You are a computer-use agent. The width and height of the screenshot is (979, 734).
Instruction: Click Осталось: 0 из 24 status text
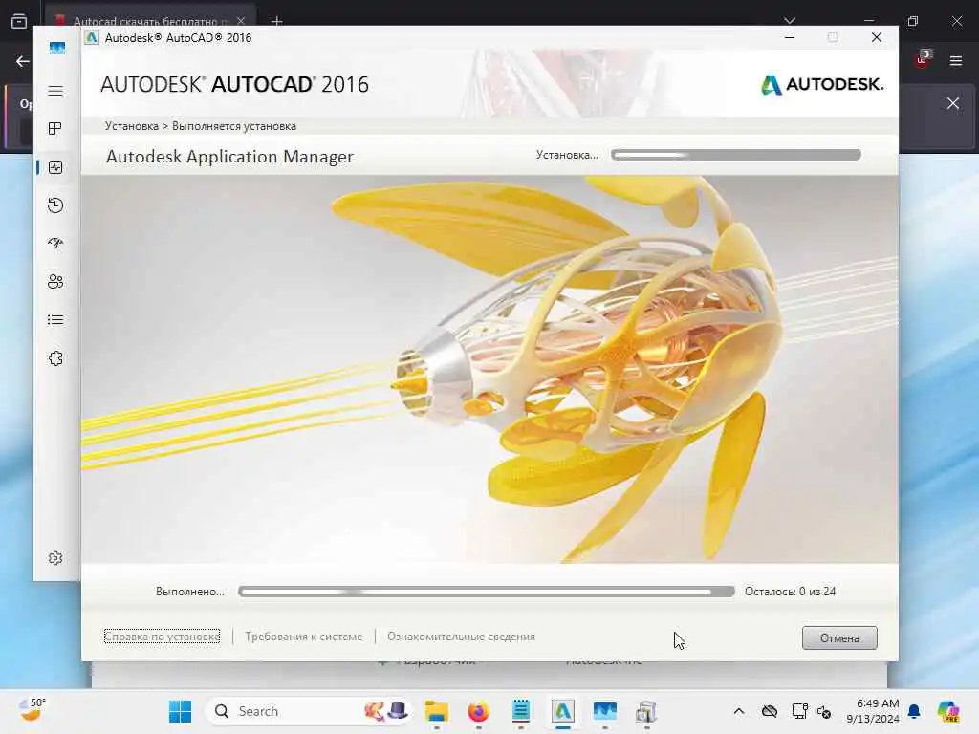pyautogui.click(x=790, y=591)
